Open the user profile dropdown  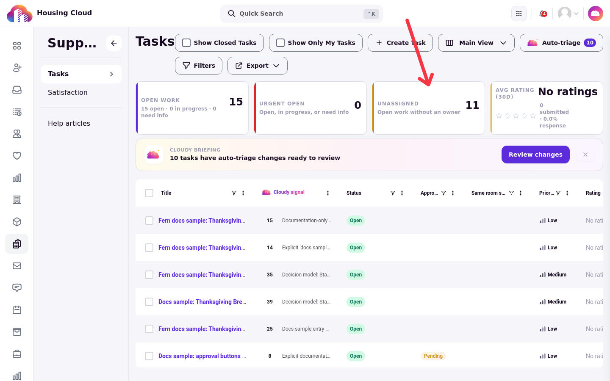568,14
